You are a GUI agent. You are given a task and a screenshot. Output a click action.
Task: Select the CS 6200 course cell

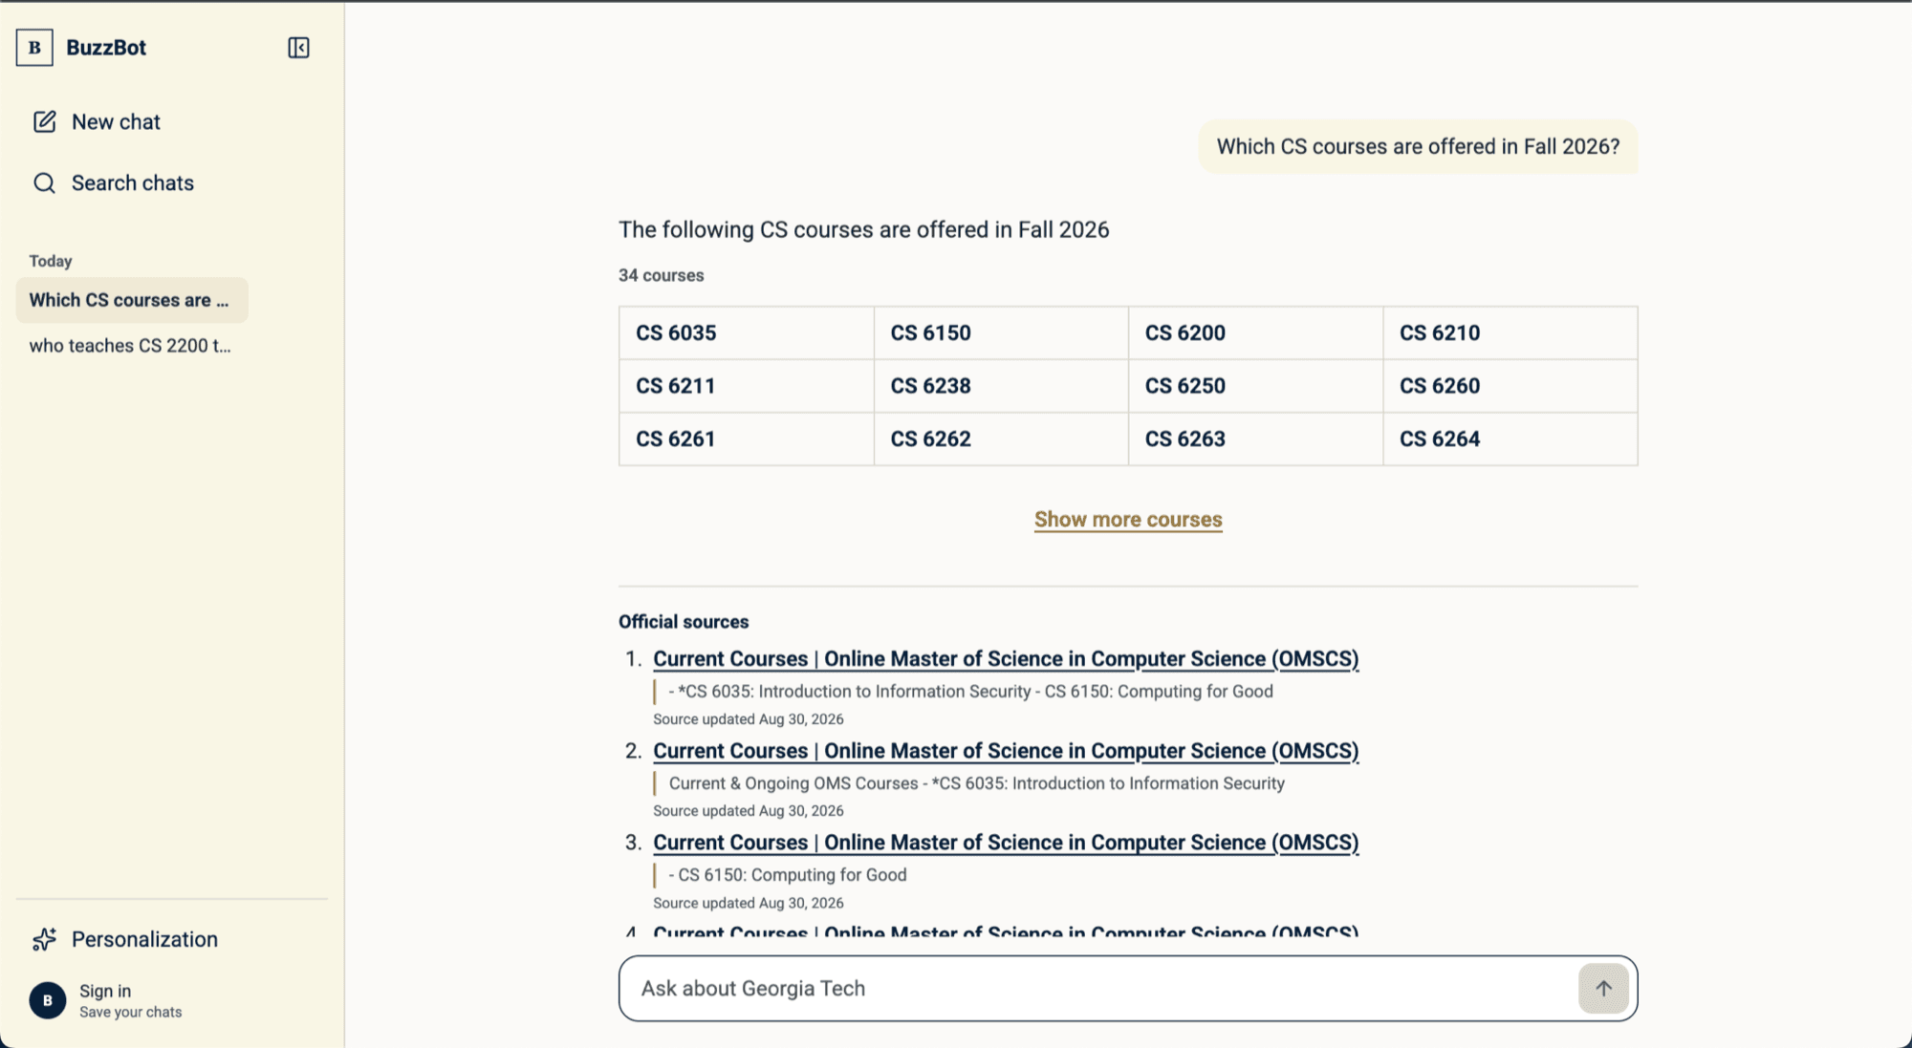[1255, 333]
